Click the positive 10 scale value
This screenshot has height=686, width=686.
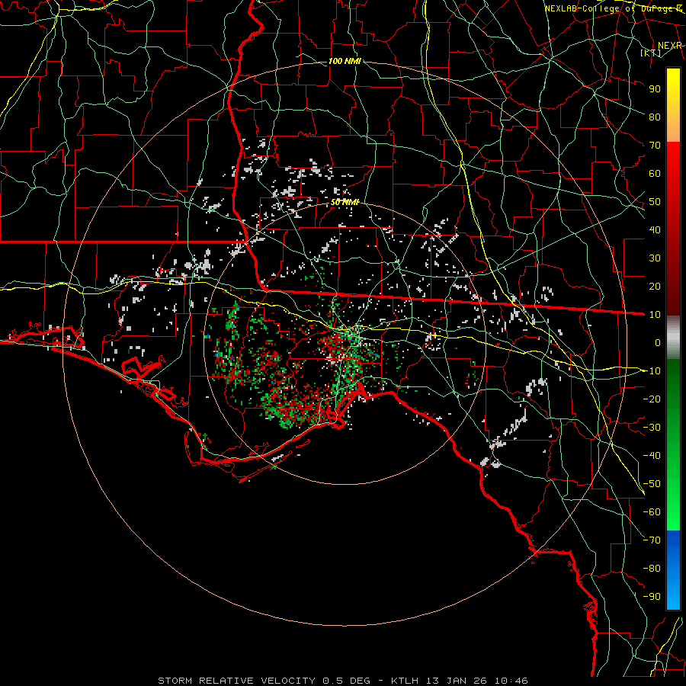tap(655, 315)
